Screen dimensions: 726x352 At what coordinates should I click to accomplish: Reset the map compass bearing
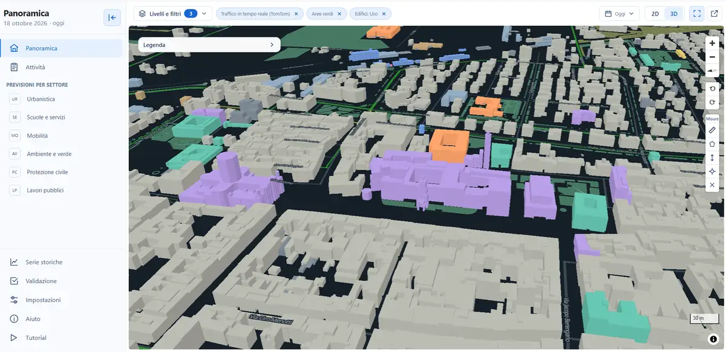point(712,71)
